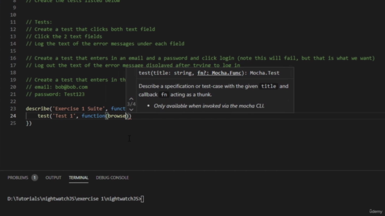Click line number 23 in the gutter
Image resolution: width=385 pixels, height=216 pixels.
(x=13, y=109)
